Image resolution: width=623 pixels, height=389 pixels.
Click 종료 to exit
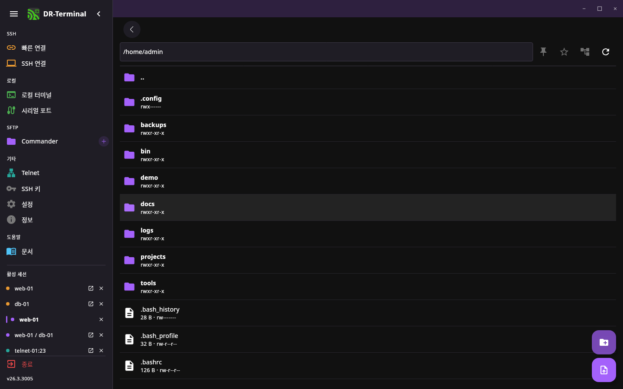56,364
